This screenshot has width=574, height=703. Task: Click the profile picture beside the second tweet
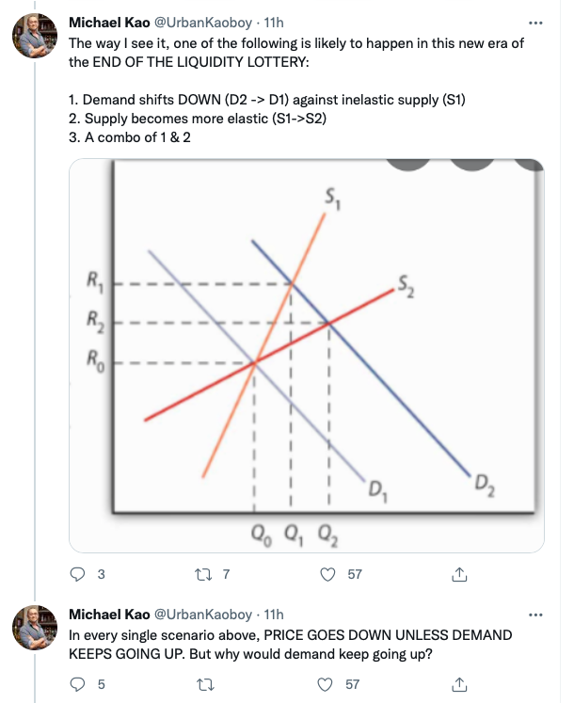(x=34, y=630)
